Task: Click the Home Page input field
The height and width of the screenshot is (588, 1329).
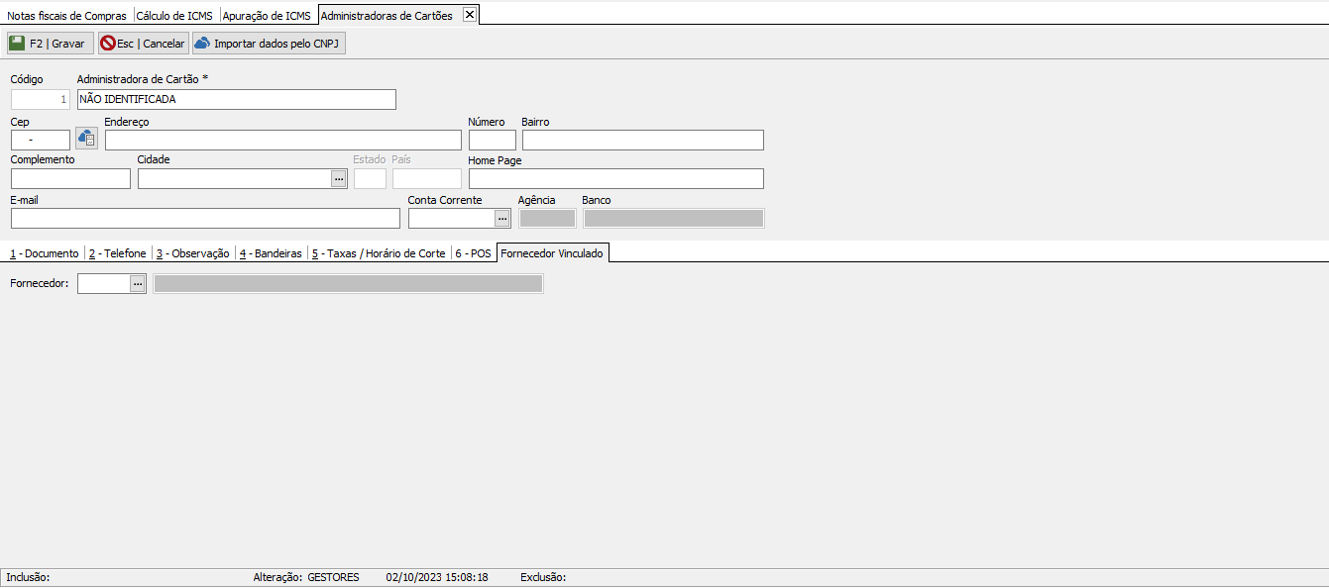Action: (615, 179)
